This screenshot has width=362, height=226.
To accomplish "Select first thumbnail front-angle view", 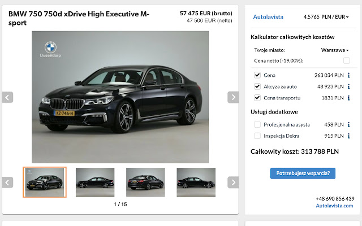I will tap(45, 182).
